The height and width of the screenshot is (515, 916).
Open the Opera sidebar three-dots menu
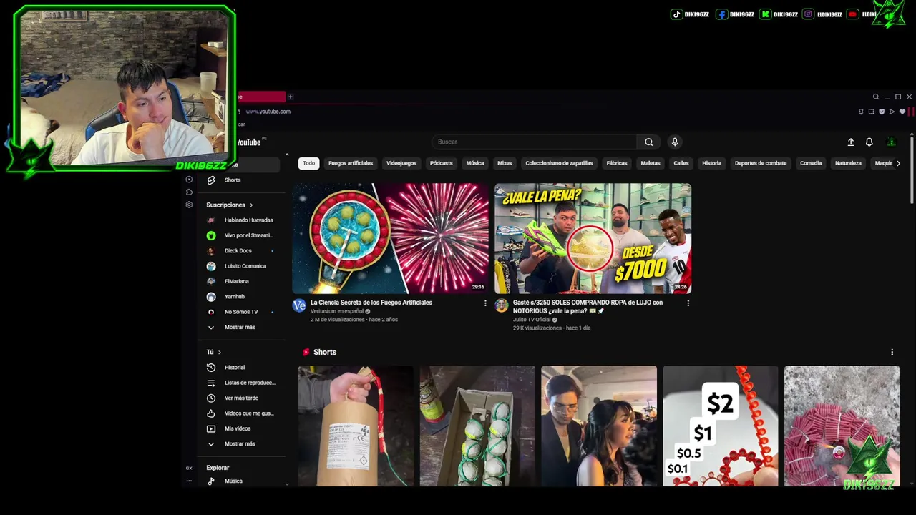[x=189, y=481]
